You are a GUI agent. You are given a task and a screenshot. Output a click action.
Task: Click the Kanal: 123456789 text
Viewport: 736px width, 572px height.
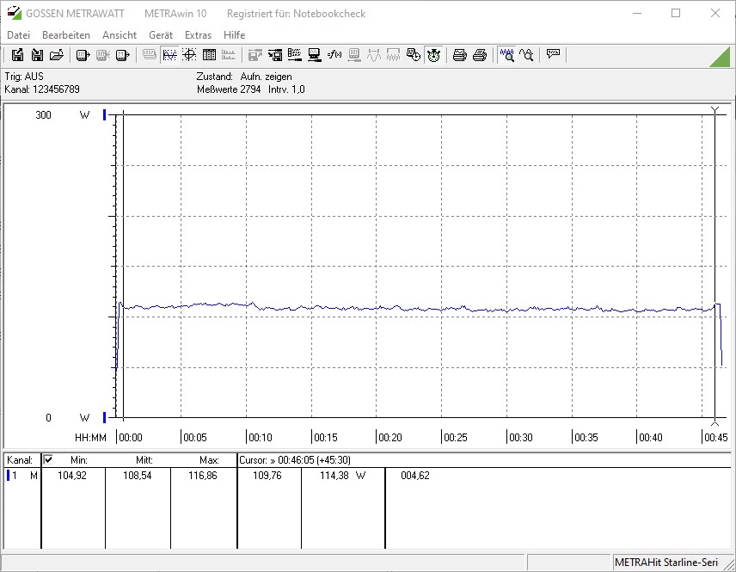(x=42, y=89)
